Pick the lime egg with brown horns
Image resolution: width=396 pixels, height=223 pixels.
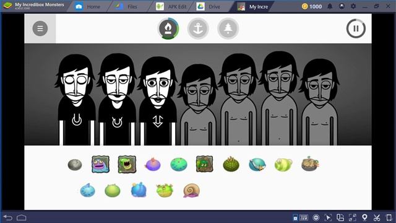coord(165,190)
